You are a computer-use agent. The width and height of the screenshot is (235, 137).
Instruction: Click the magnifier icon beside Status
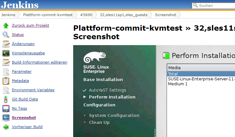(6, 35)
